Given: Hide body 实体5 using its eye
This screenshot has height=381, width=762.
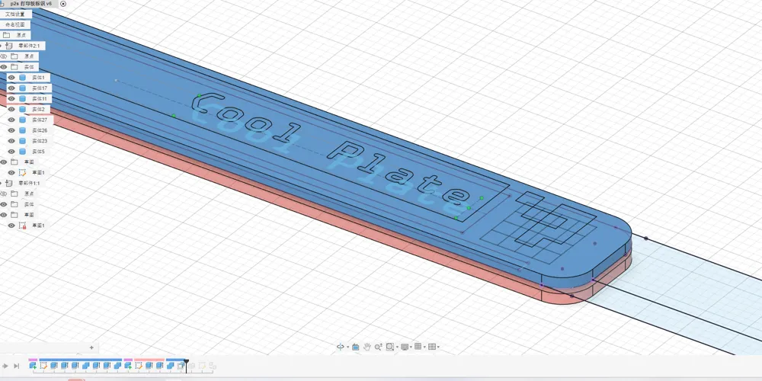Looking at the screenshot, I should [11, 152].
